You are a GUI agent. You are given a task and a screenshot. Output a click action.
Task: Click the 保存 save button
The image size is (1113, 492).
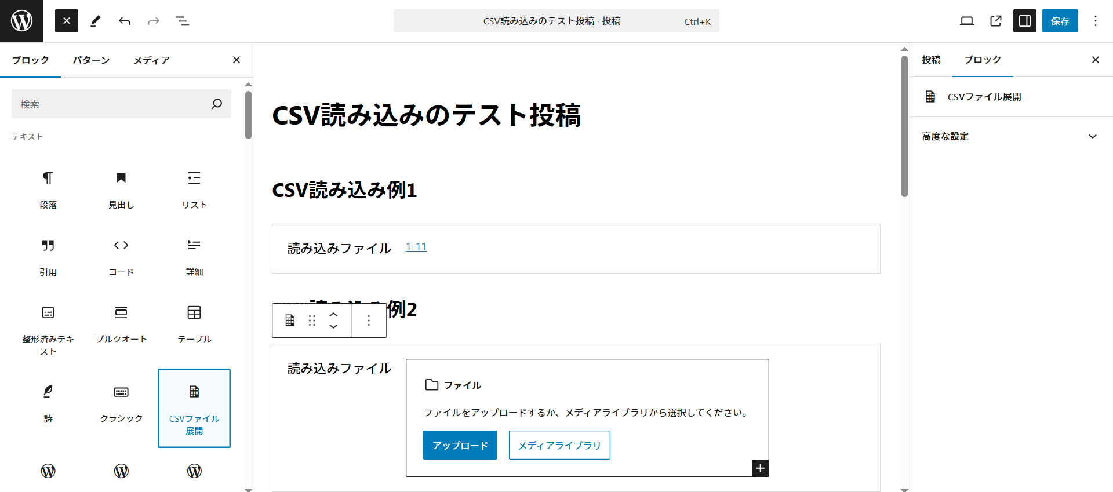click(x=1060, y=21)
